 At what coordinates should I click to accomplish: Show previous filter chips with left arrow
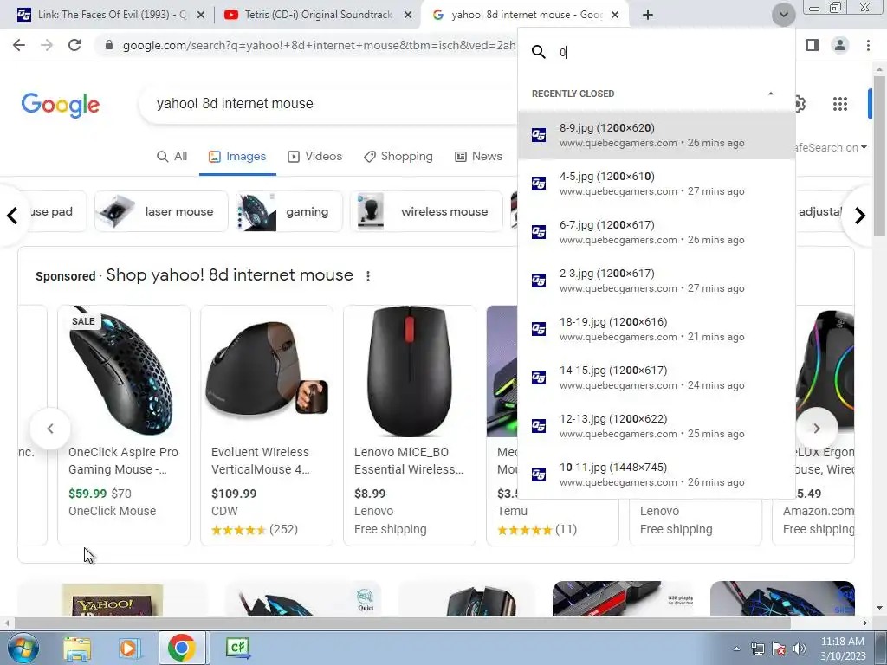[x=12, y=216]
